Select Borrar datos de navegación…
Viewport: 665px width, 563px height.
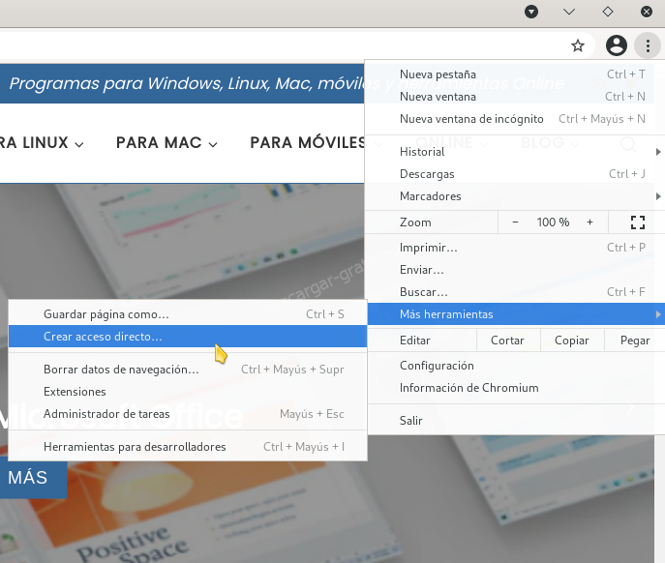pyautogui.click(x=188, y=370)
